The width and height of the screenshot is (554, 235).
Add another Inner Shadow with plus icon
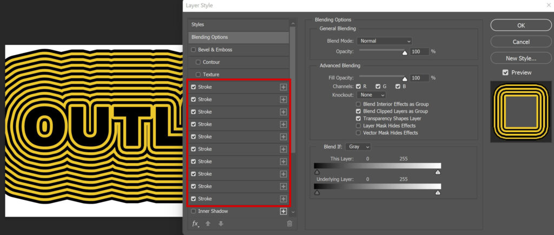coord(283,211)
